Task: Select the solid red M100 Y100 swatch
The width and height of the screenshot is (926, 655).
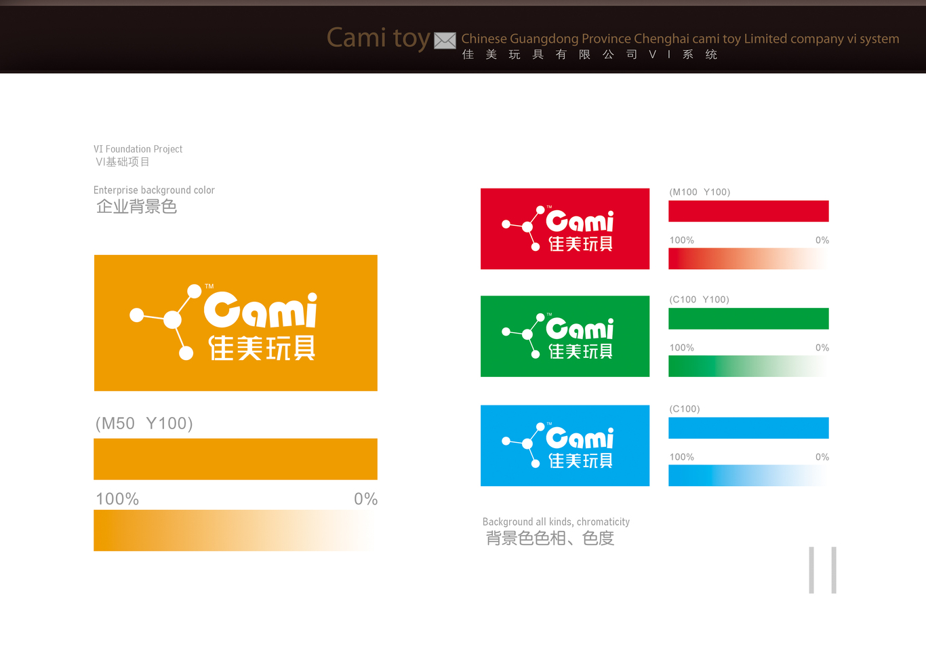Action: tap(748, 211)
